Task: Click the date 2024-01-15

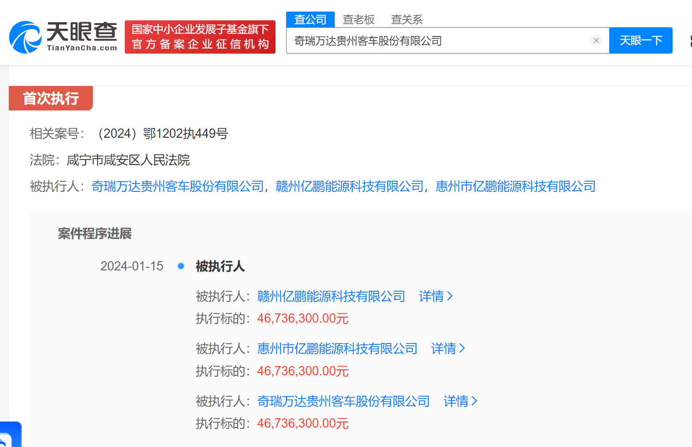Action: (132, 266)
